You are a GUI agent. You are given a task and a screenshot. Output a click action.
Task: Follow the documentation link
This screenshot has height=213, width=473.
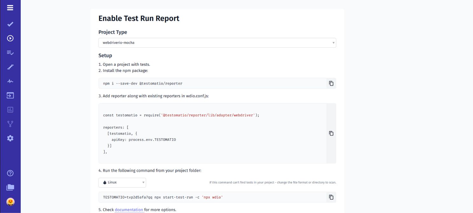[129, 210]
